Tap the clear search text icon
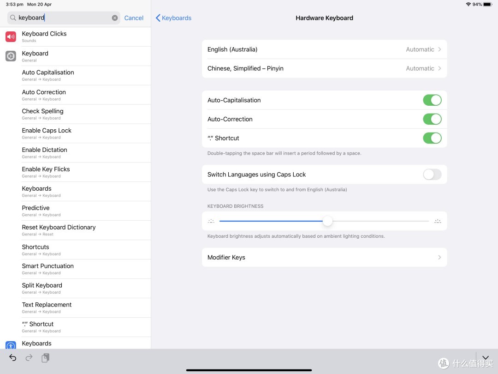498x374 pixels. 115,18
